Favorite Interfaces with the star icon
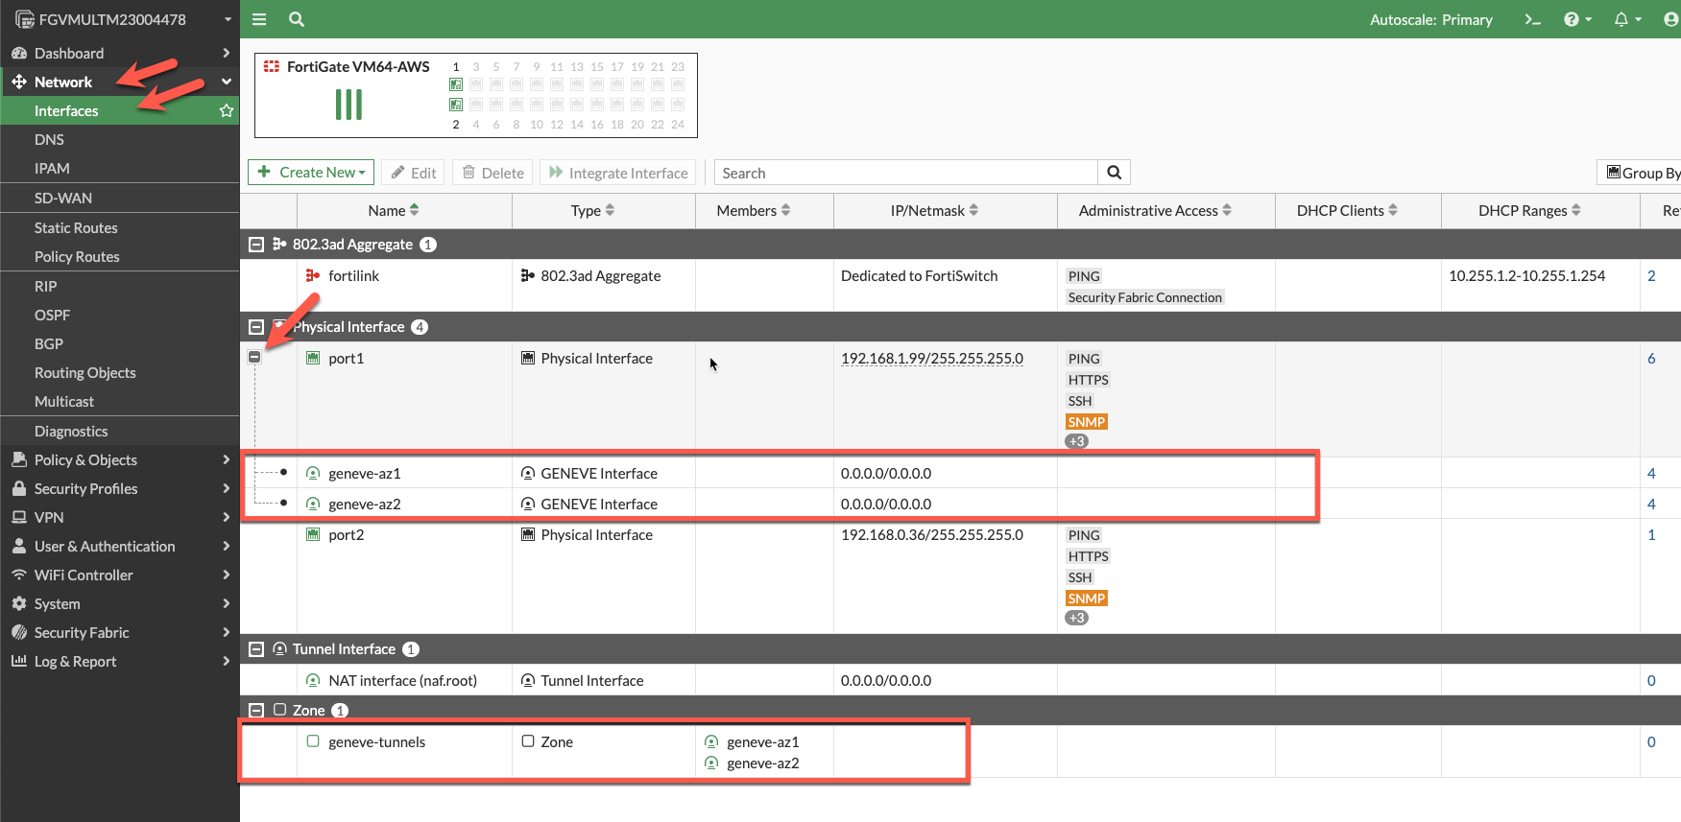Image resolution: width=1681 pixels, height=822 pixels. (227, 110)
